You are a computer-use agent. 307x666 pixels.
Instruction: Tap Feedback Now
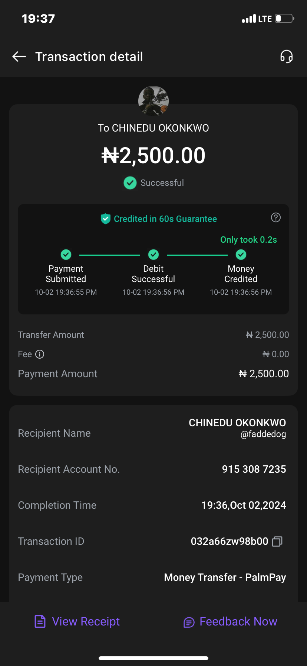pos(238,621)
